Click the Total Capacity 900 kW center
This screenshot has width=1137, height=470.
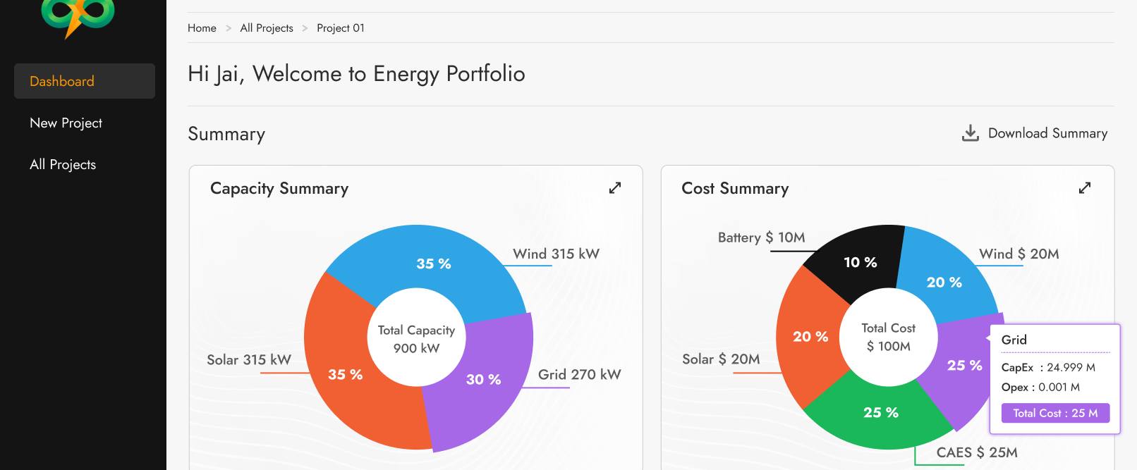[417, 338]
